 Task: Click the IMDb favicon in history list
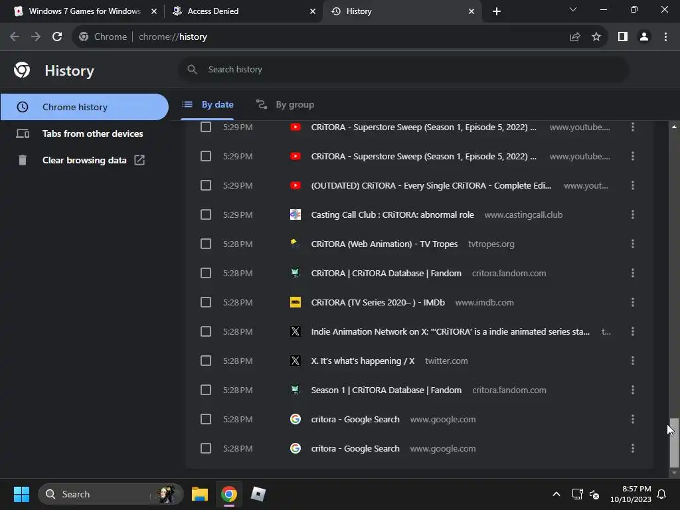pyautogui.click(x=296, y=302)
